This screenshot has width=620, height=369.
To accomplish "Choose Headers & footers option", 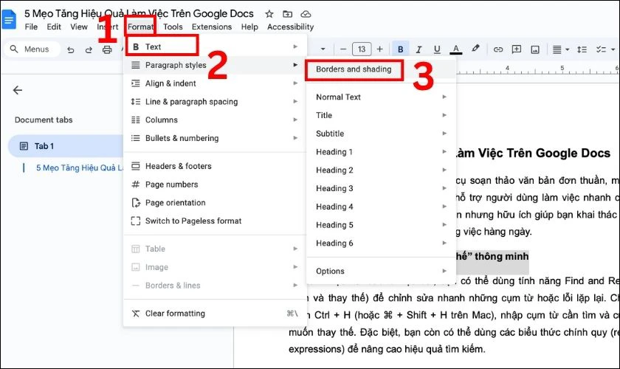I will pos(215,166).
